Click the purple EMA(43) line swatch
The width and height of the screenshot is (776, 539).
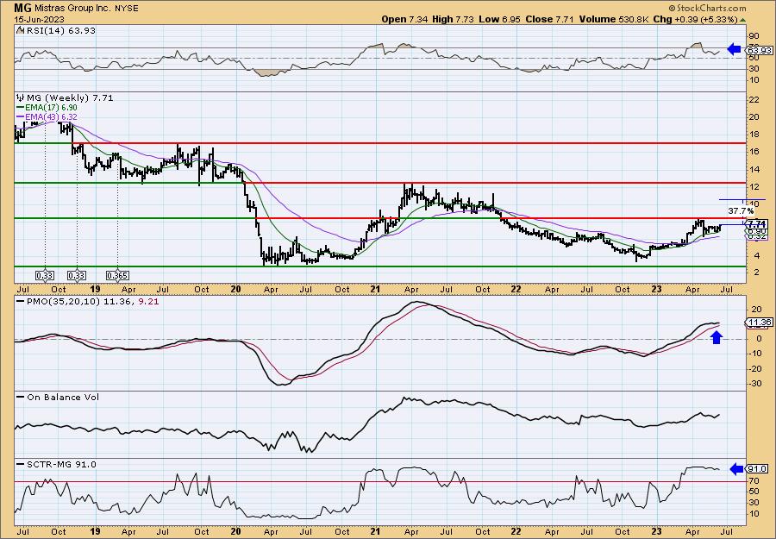21,116
